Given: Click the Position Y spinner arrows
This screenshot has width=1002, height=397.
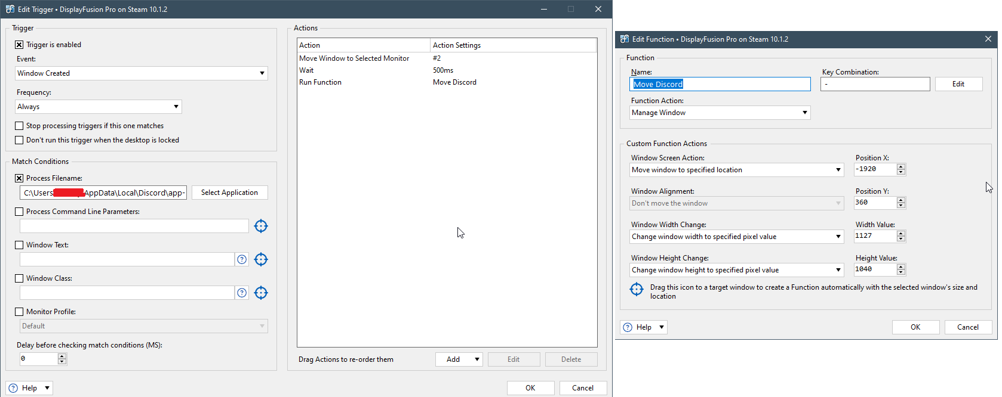Looking at the screenshot, I should pos(901,203).
